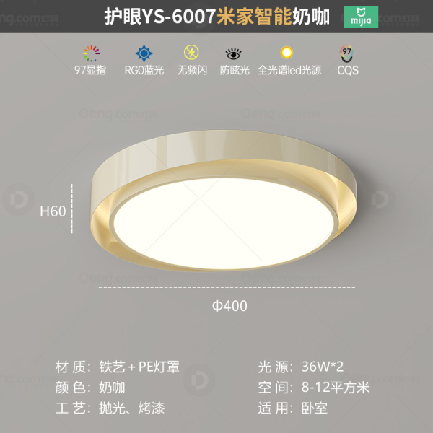Click the CQS 97 badge icon
Viewport: 433px width, 433px height.
[346, 53]
